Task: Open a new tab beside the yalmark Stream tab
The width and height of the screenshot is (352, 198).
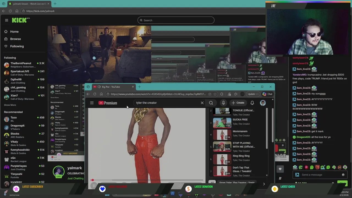Action: tap(55, 4)
